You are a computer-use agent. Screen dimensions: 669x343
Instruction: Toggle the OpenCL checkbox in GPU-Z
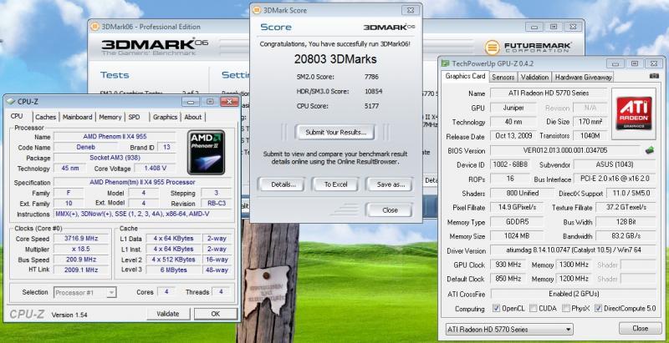tap(496, 308)
